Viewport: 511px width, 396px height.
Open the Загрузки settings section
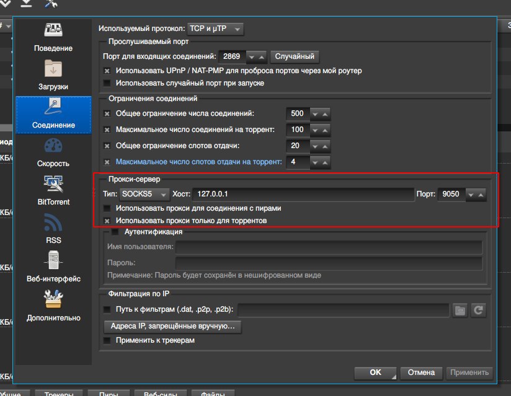tap(53, 75)
